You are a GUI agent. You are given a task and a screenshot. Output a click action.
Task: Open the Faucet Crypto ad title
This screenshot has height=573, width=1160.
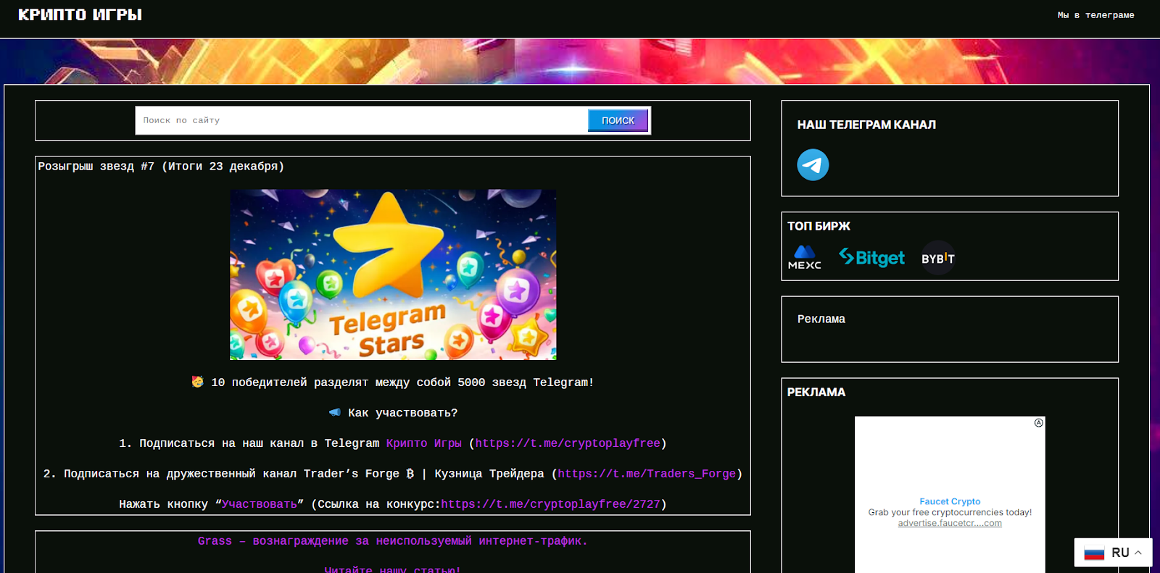click(950, 501)
